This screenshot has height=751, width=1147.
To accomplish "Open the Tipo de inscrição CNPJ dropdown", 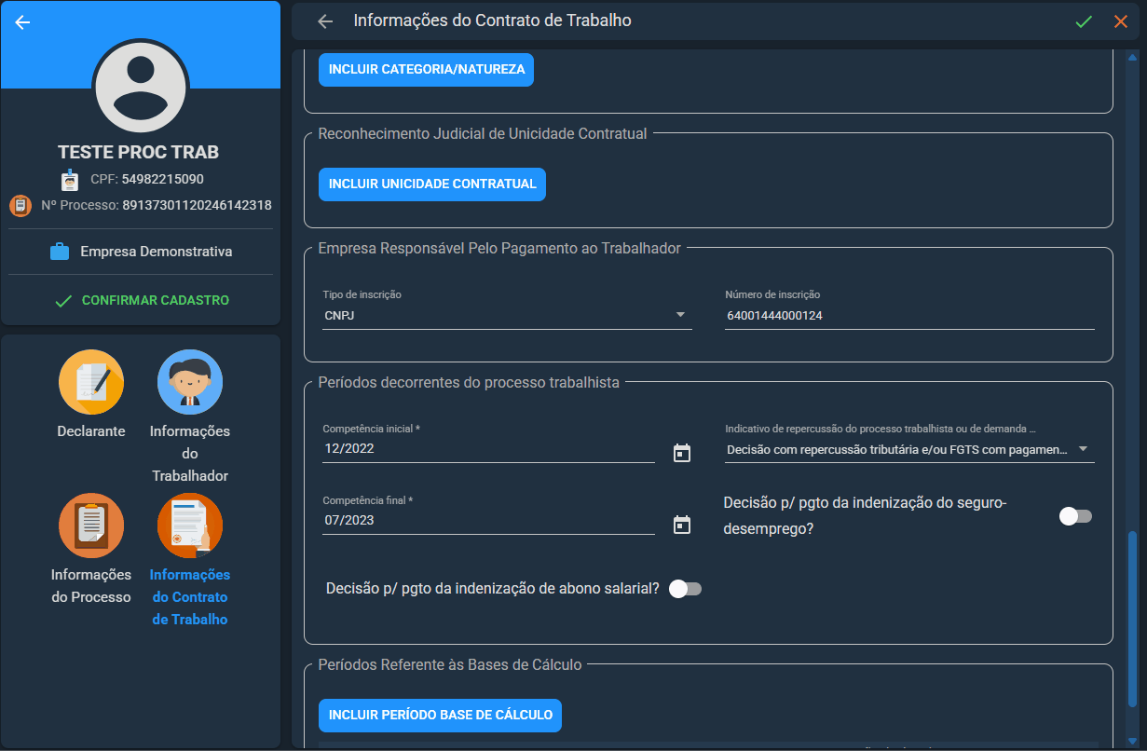I will click(x=507, y=315).
